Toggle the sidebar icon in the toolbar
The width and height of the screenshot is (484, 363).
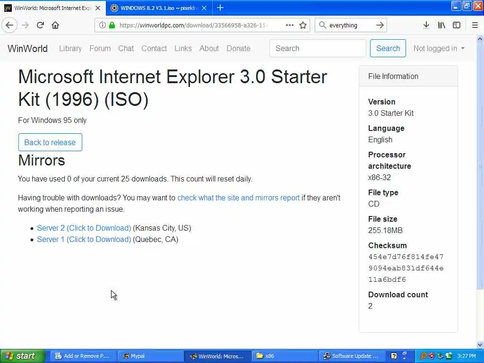(x=457, y=26)
